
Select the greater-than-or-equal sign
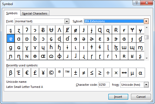100,73
